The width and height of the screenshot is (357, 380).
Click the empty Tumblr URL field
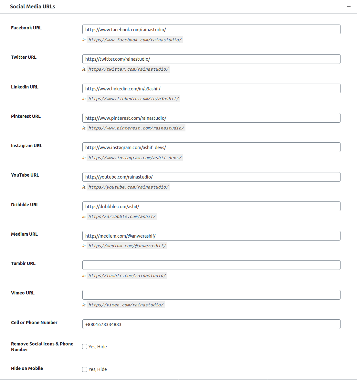point(211,265)
